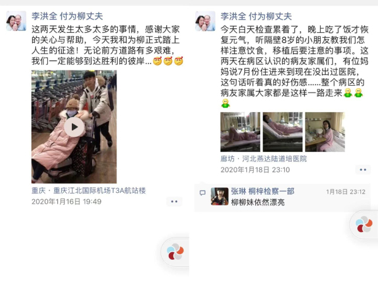Open 李洪全 付为柳丈夫 name on left post
The image size is (378, 283).
point(67,16)
